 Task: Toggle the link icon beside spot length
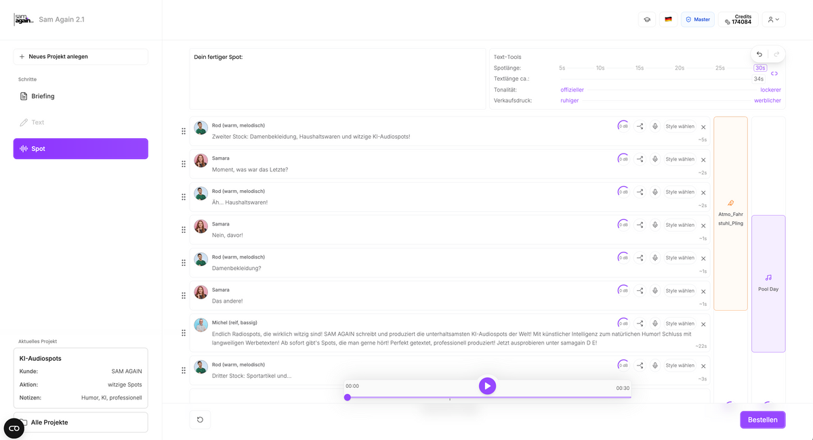click(774, 73)
